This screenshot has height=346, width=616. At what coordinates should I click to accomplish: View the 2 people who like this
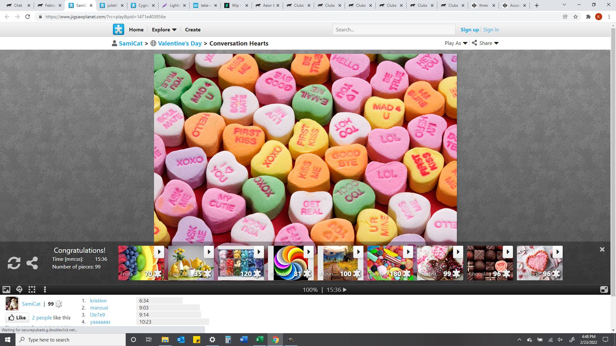[42, 317]
